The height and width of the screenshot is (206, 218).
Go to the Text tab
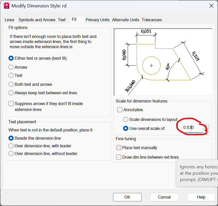pyautogui.click(x=62, y=20)
